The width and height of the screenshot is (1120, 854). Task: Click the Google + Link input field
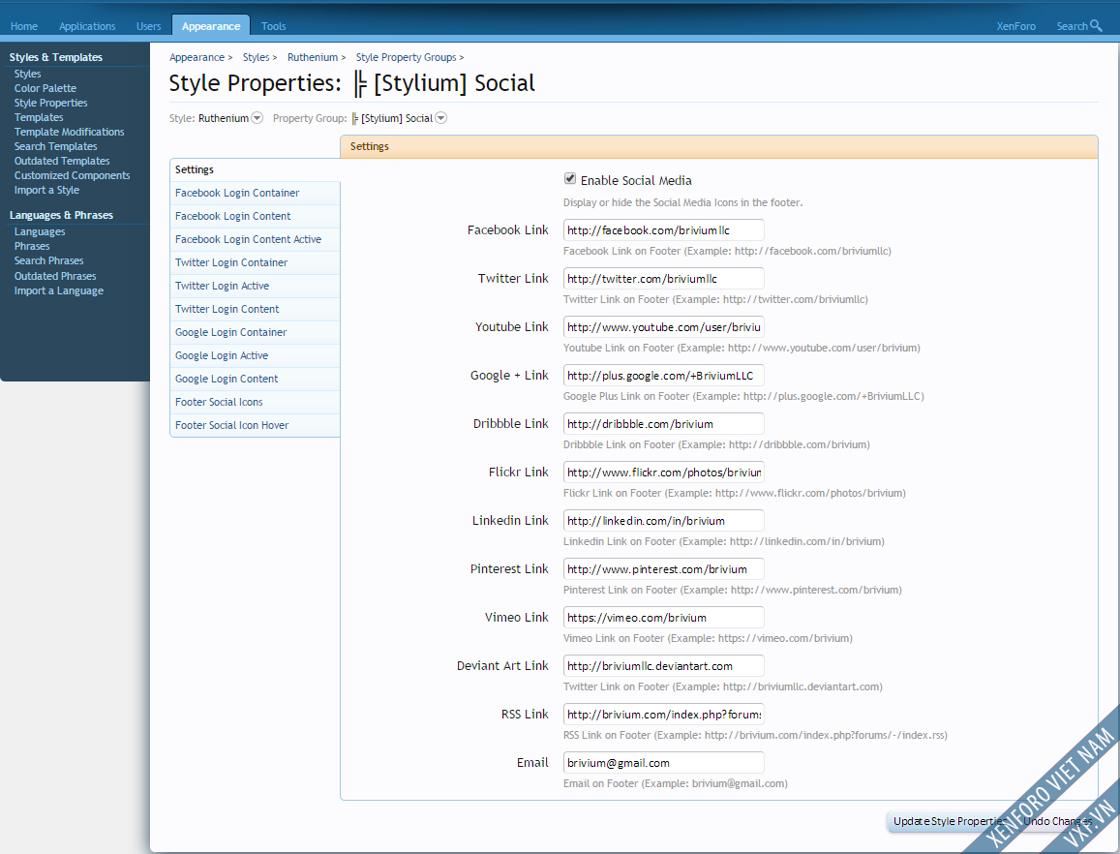[663, 375]
